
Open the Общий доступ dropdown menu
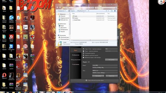[82, 11]
